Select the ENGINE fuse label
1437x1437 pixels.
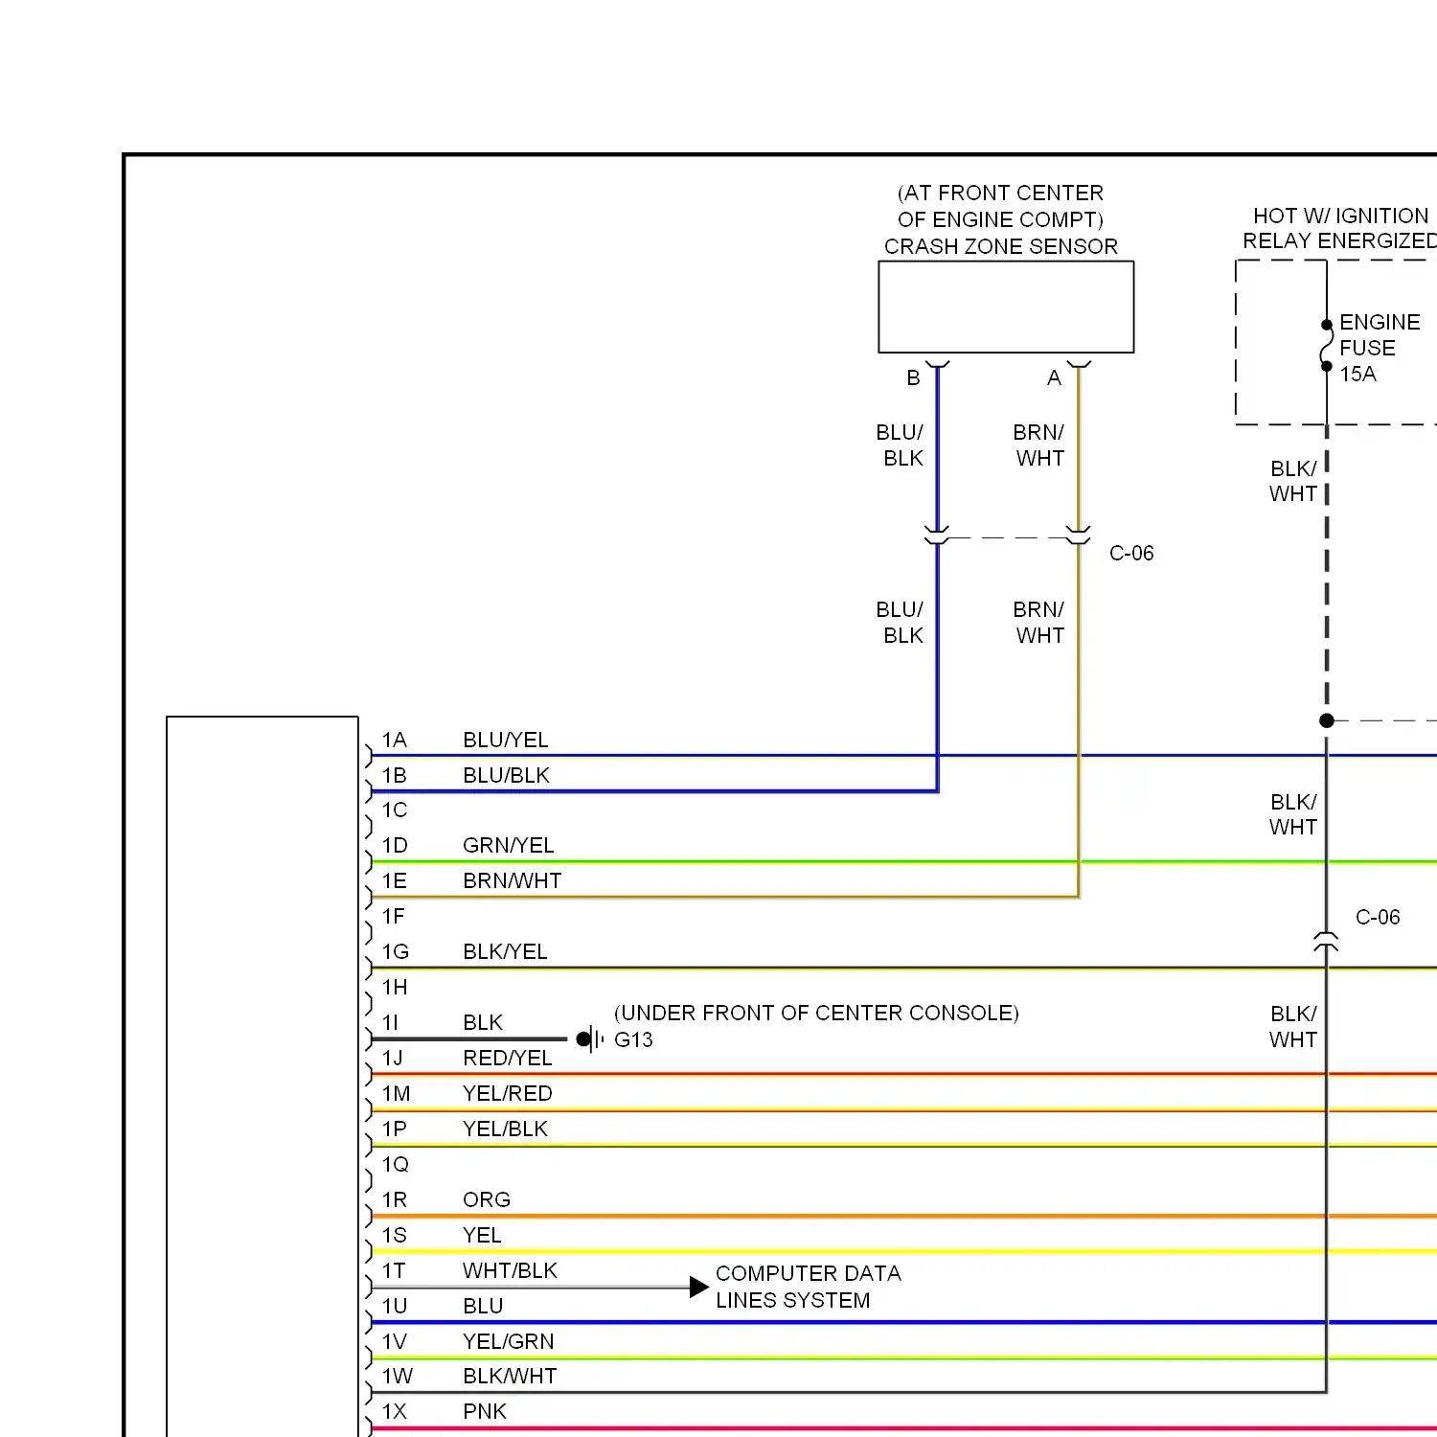[x=1380, y=322]
